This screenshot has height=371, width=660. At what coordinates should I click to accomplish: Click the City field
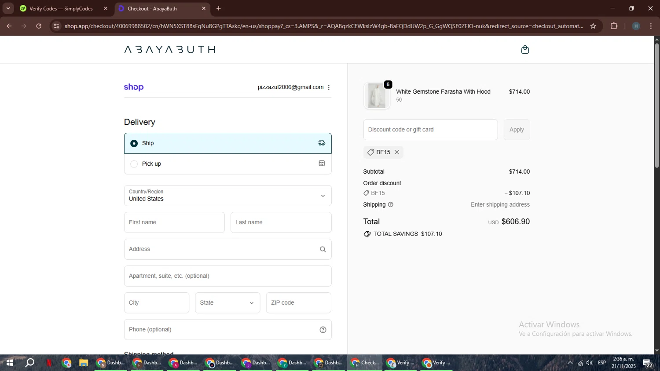[x=157, y=303]
